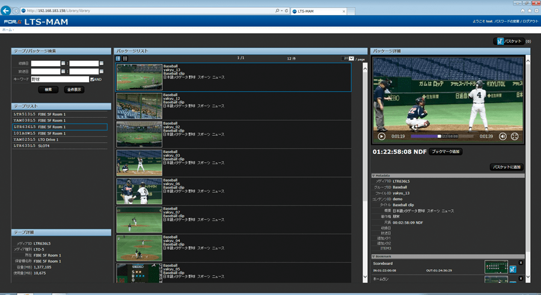Play the baseball video preview

pos(381,136)
